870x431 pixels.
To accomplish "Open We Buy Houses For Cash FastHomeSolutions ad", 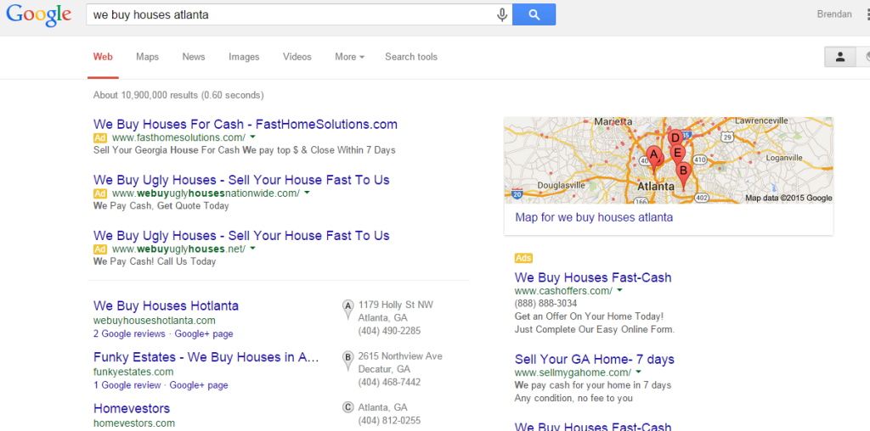I will [x=246, y=124].
